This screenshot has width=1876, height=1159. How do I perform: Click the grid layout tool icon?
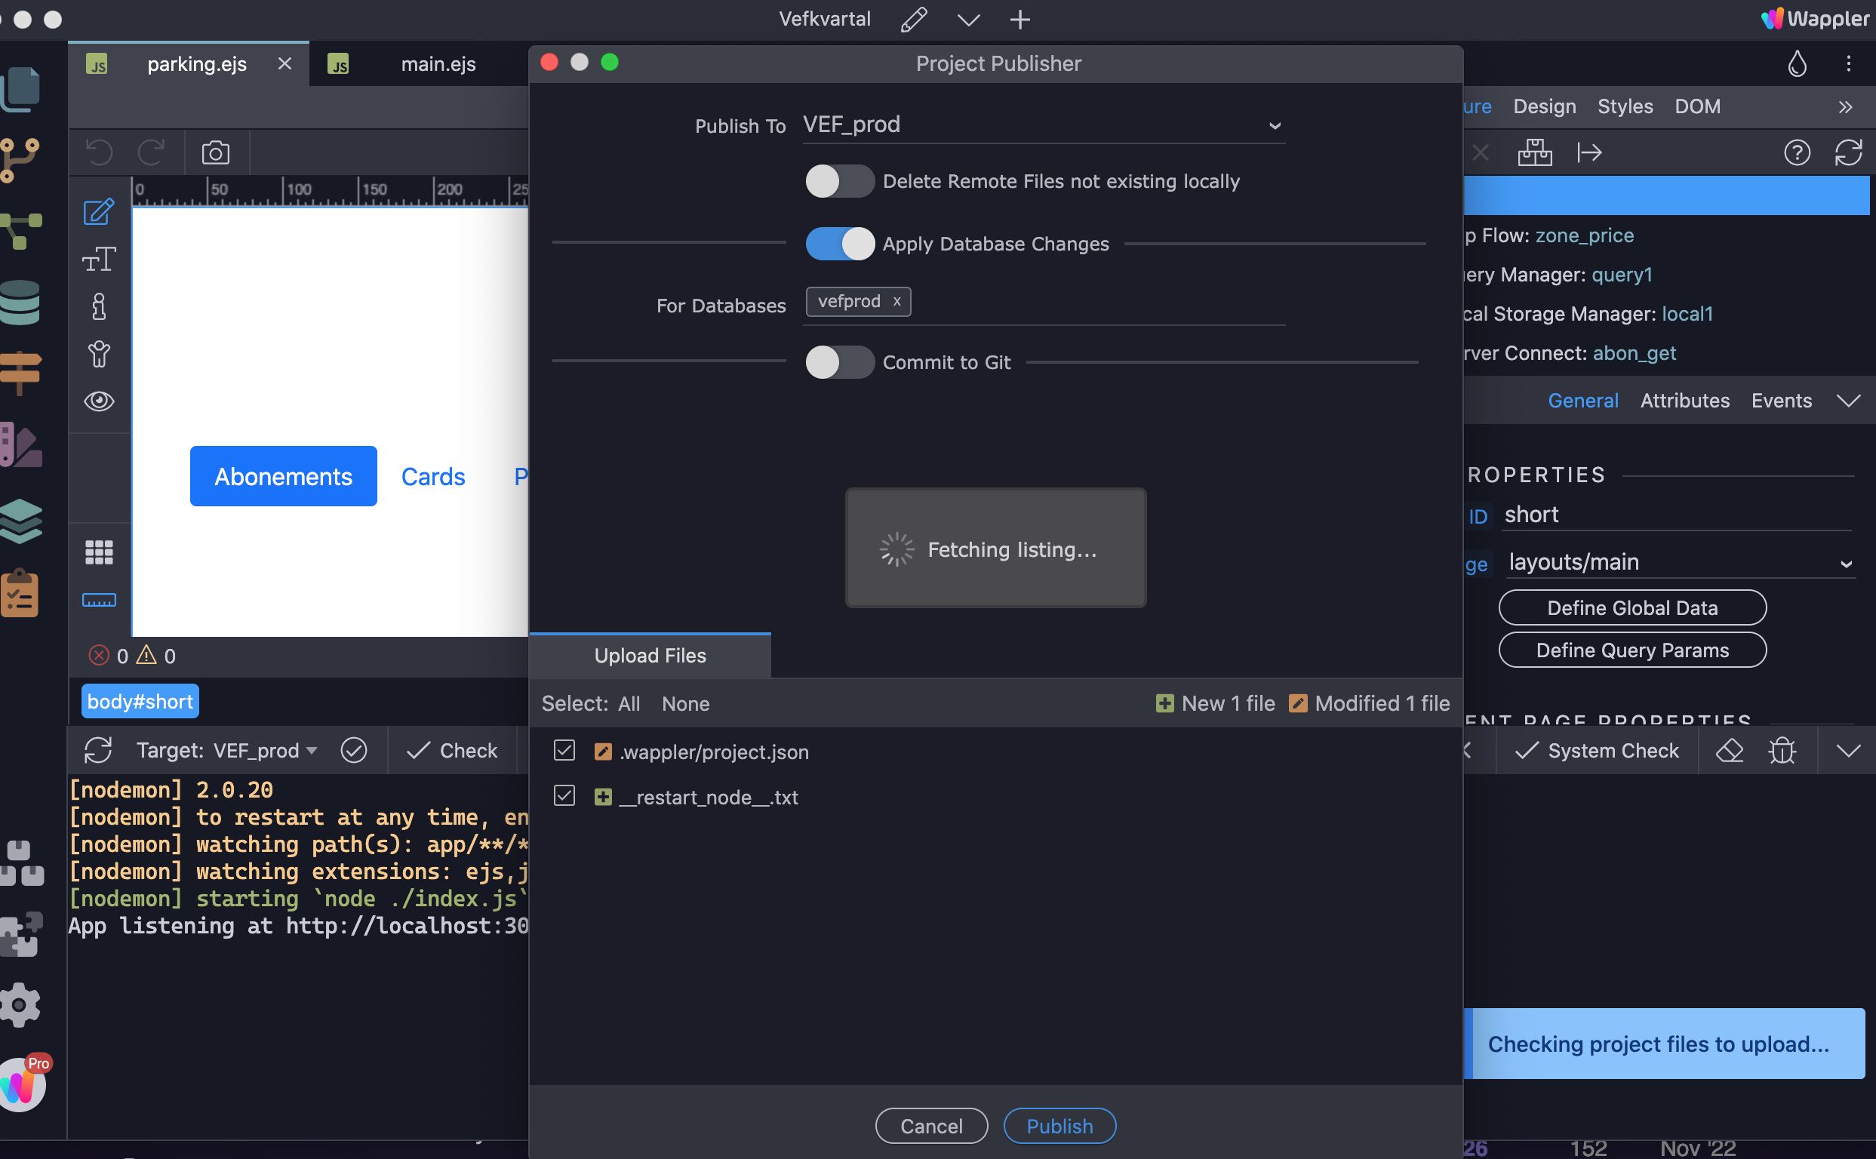[x=99, y=552]
